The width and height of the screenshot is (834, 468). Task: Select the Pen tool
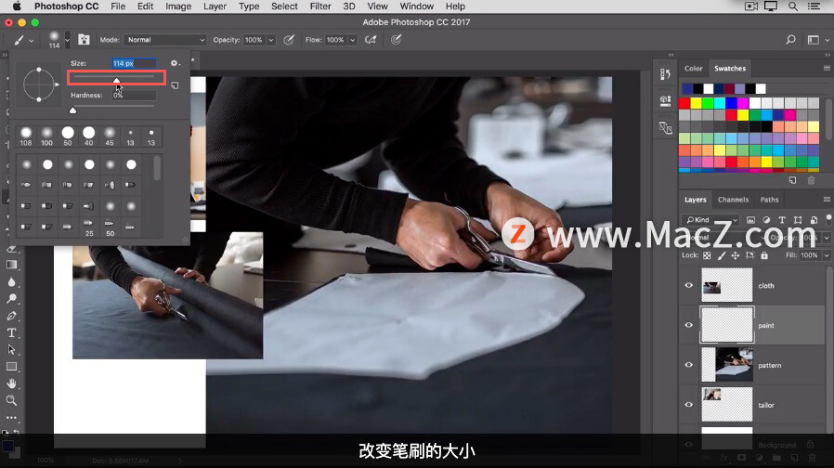click(11, 316)
